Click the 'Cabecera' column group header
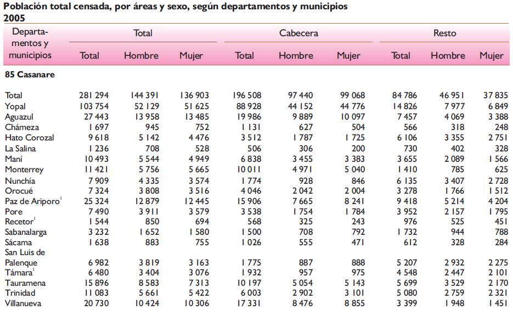The image size is (513, 316). click(x=298, y=33)
